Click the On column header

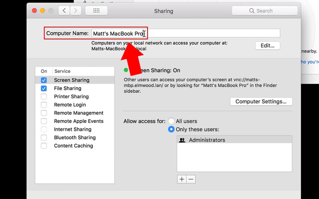pyautogui.click(x=44, y=71)
